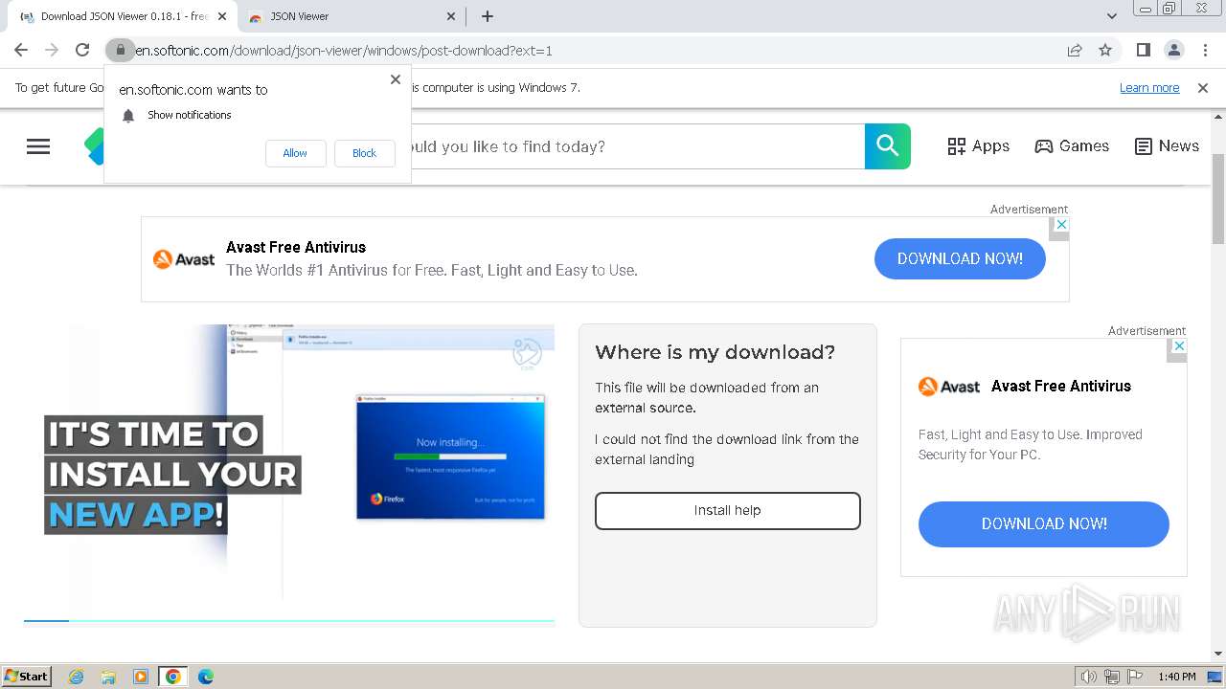Go back using the browser back arrow
Viewport: 1226px width, 689px height.
point(21,50)
